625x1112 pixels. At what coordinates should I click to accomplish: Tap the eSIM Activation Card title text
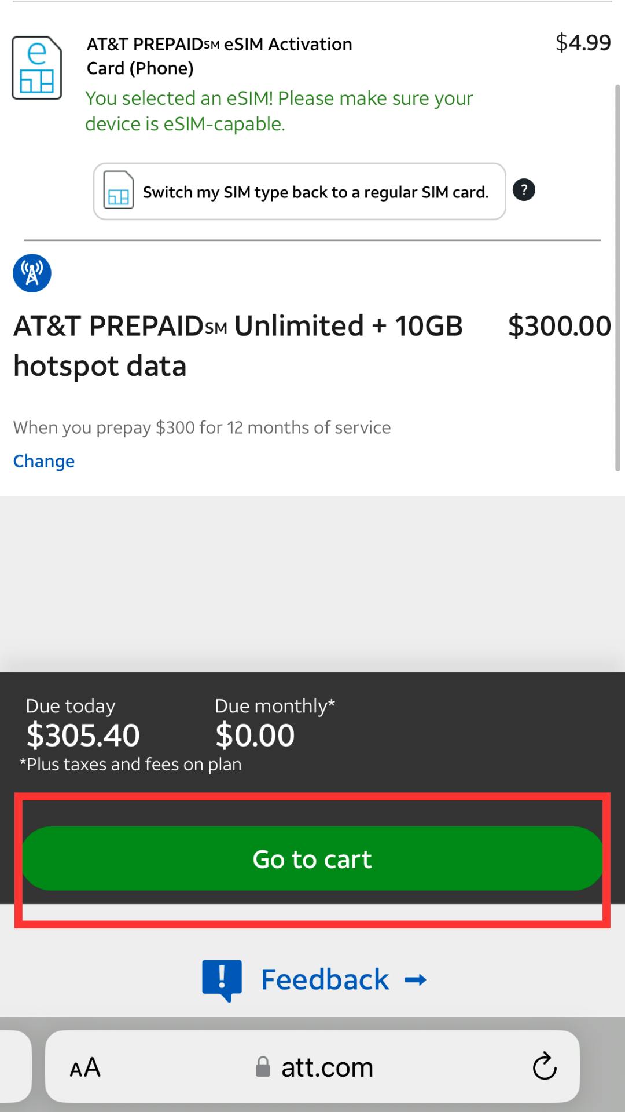pos(219,55)
